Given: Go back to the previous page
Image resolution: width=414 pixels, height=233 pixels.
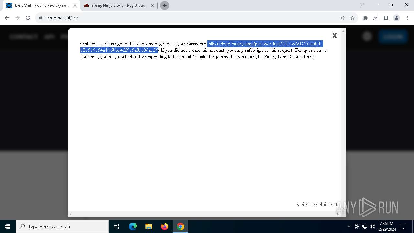Looking at the screenshot, I should (7, 18).
